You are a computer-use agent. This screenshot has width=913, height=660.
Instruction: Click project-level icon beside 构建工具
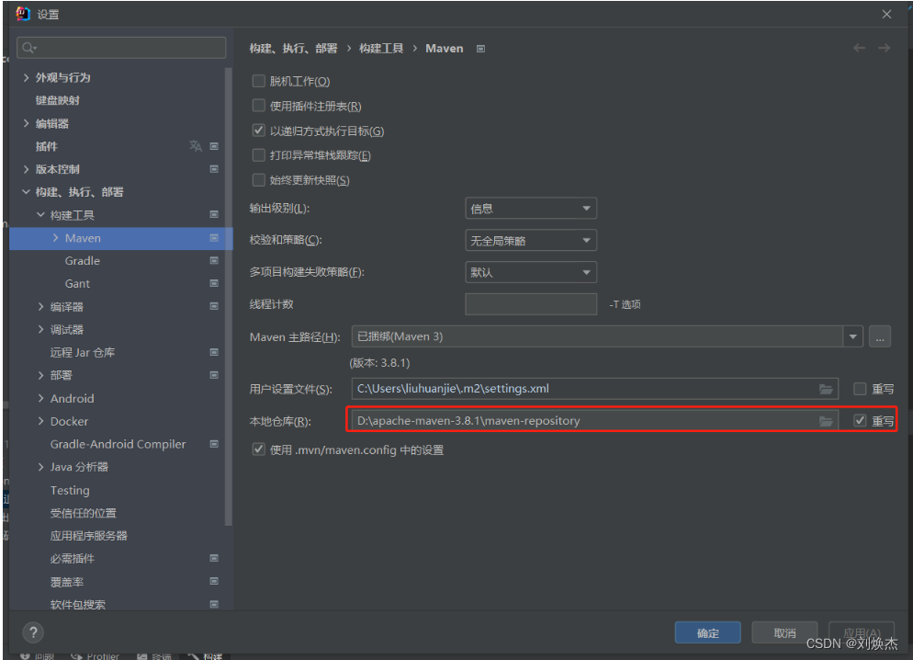pyautogui.click(x=214, y=215)
